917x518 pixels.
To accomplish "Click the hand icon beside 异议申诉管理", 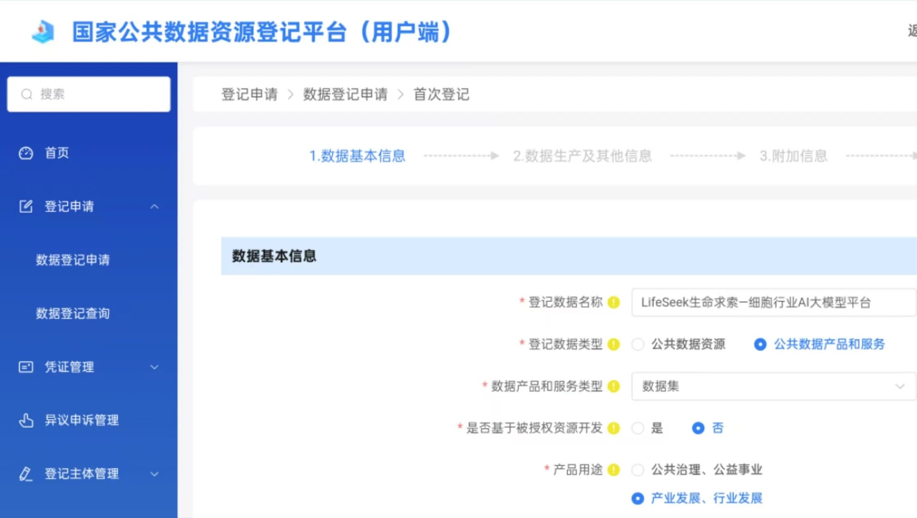I will point(26,420).
